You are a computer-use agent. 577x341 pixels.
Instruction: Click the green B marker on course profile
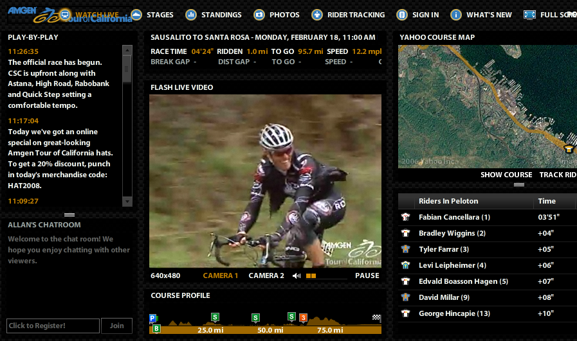(157, 329)
